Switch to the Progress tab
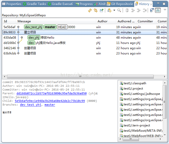The height and width of the screenshot is (144, 169). tap(84, 4)
